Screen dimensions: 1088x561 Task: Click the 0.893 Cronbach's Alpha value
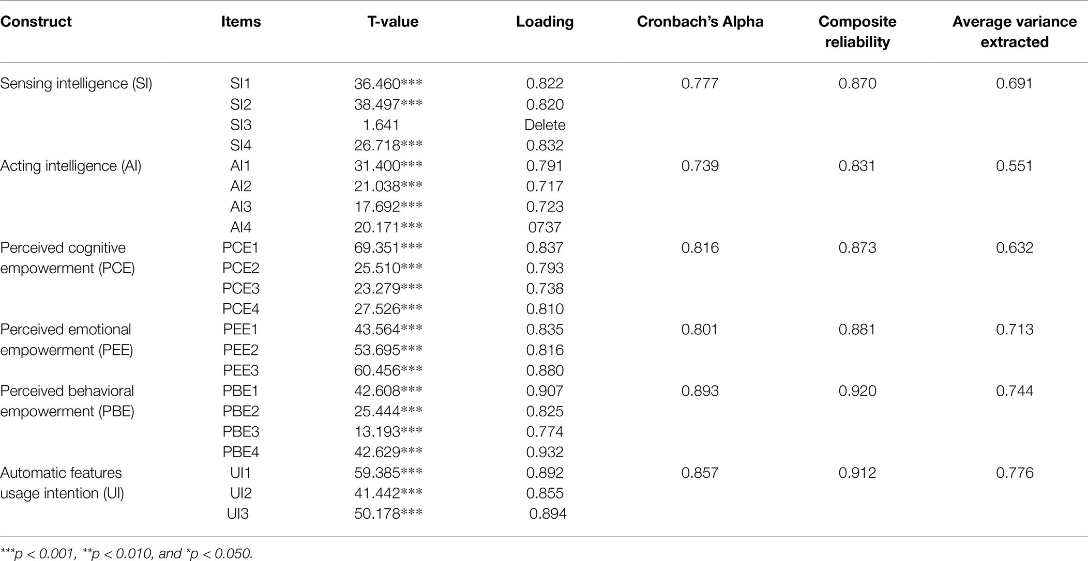tap(700, 391)
